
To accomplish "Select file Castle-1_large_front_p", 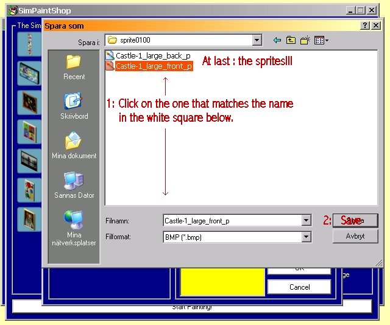I will coord(154,66).
